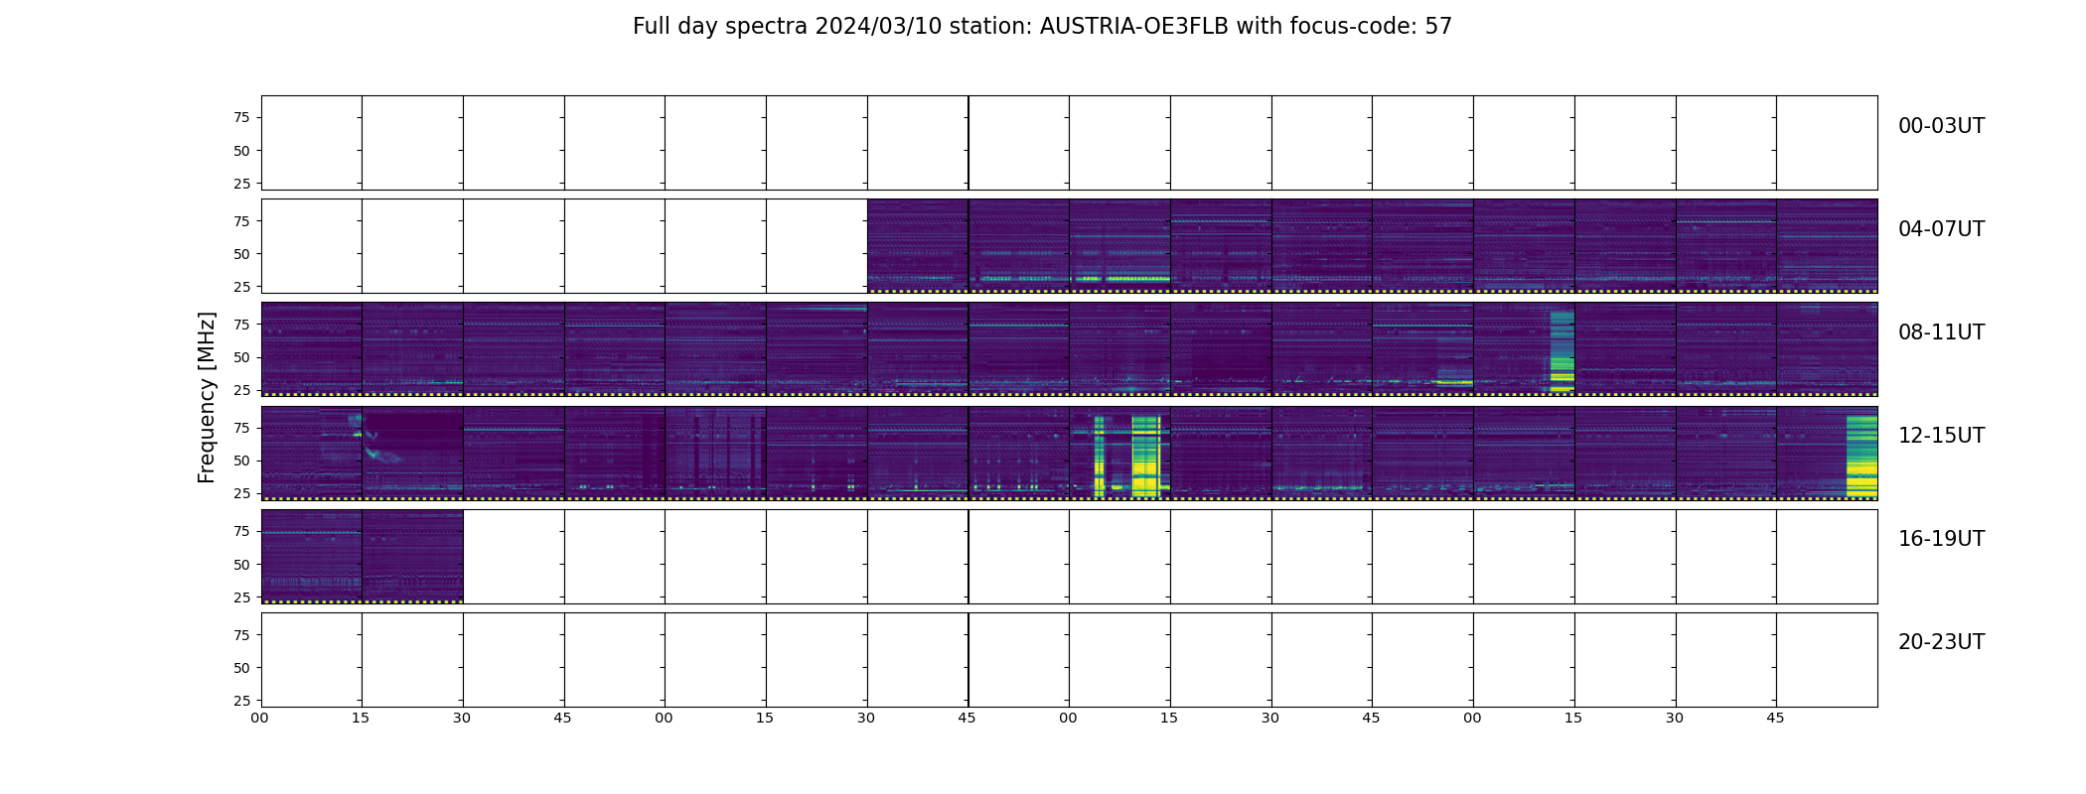Click the '25' tick label of the 08-11UT row

[x=241, y=390]
